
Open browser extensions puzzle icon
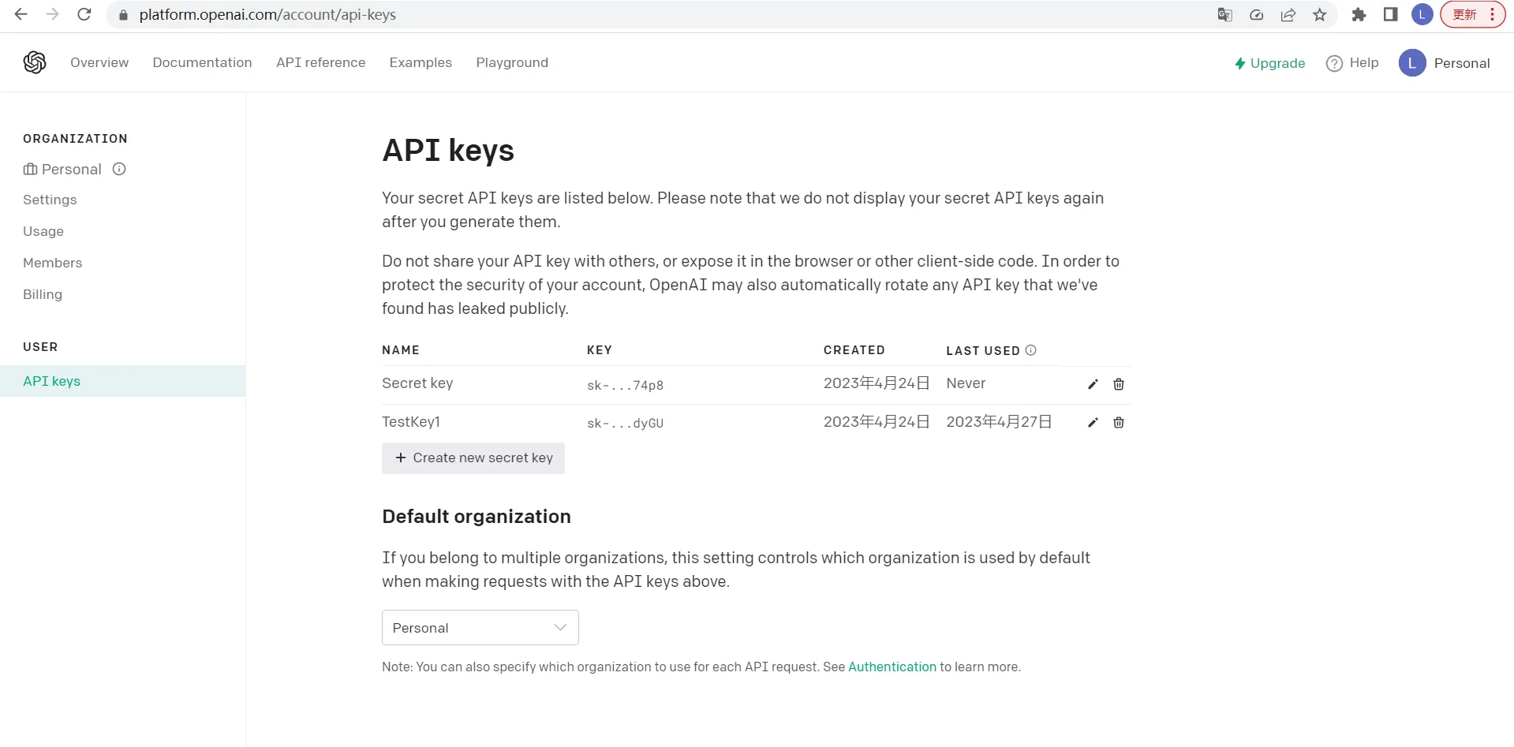1359,14
